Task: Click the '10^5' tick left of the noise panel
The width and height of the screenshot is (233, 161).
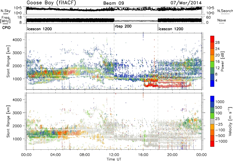Action: pyautogui.click(x=17, y=8)
